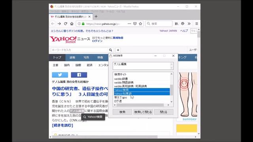Click the text box up spinner arrow

click(x=172, y=64)
